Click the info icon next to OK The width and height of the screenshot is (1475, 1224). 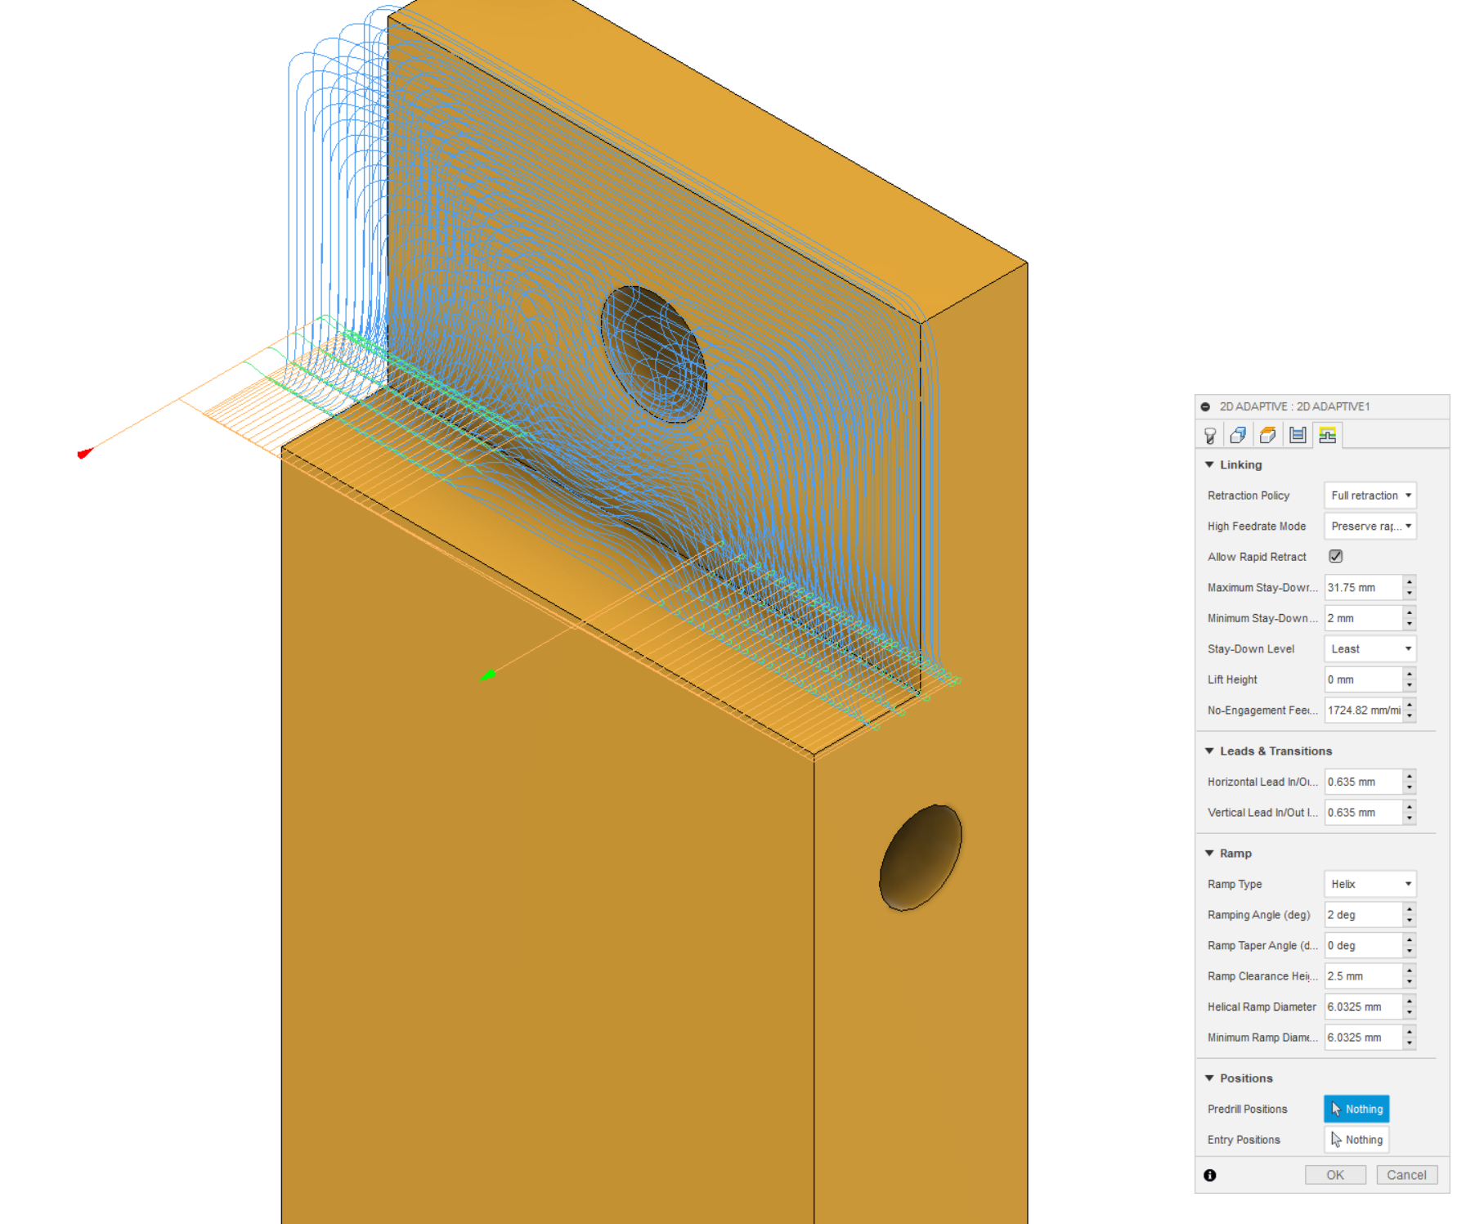pos(1210,1175)
